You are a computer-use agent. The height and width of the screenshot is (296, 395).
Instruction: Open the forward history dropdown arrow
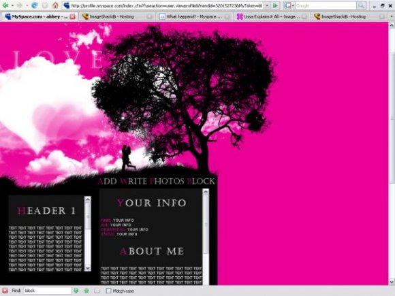(x=27, y=5)
